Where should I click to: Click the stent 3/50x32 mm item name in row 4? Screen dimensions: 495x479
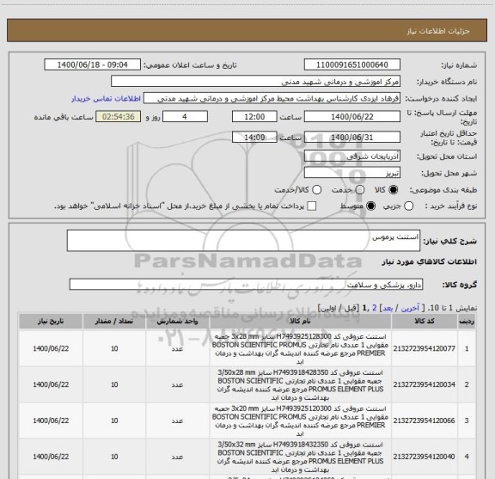tap(300, 457)
